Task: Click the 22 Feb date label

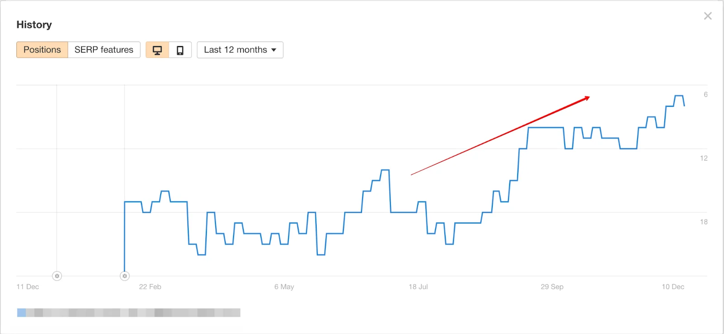Action: click(x=150, y=287)
